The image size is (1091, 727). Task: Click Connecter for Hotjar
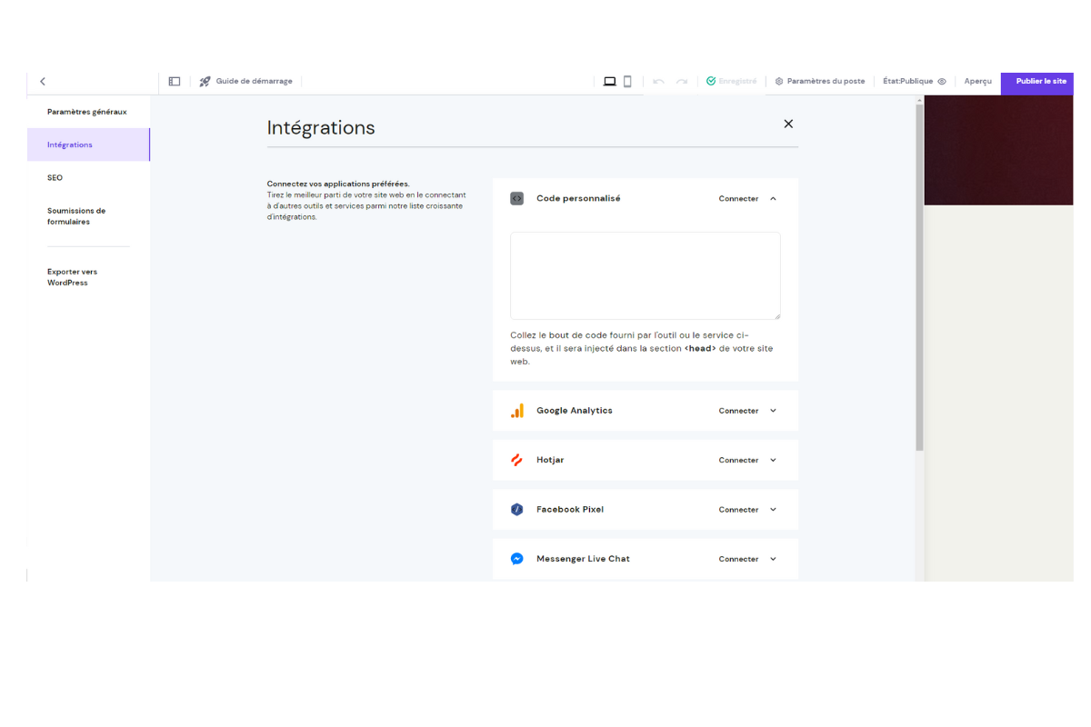point(738,461)
